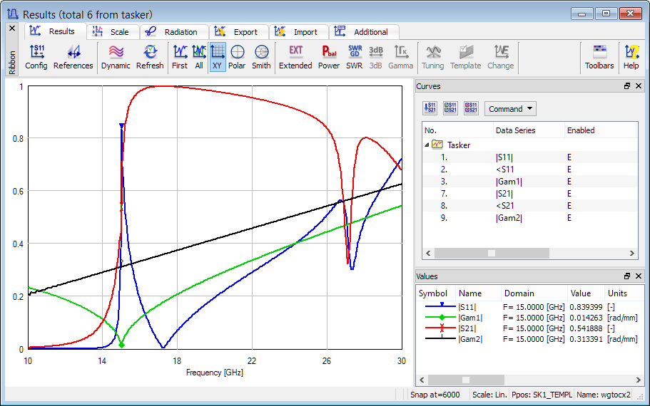This screenshot has height=406, width=650.
Task: Open the Radiation tab
Action: (174, 32)
